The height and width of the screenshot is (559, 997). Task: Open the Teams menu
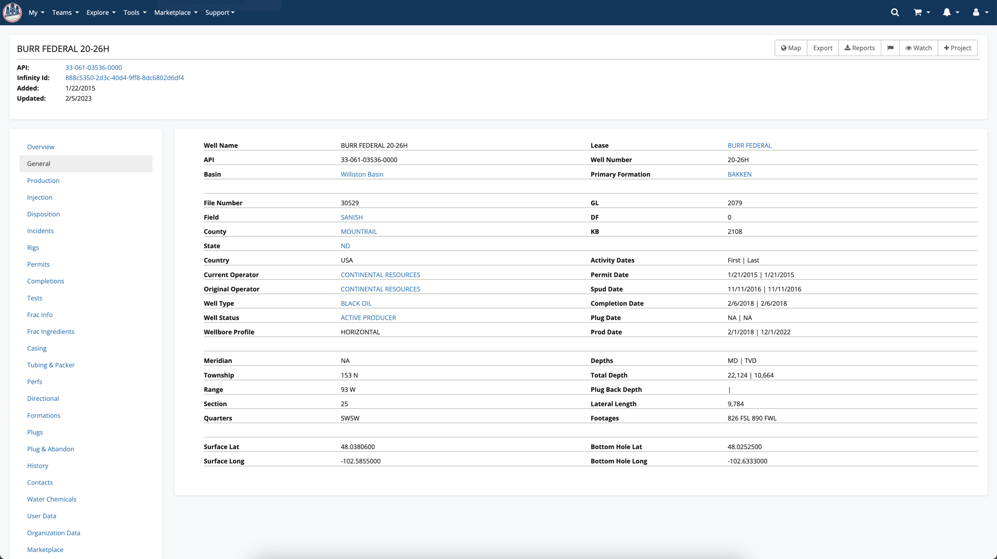[65, 12]
